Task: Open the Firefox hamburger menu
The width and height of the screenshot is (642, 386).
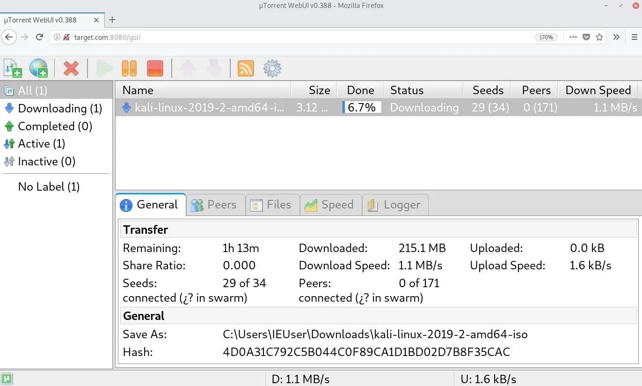Action: (x=635, y=37)
